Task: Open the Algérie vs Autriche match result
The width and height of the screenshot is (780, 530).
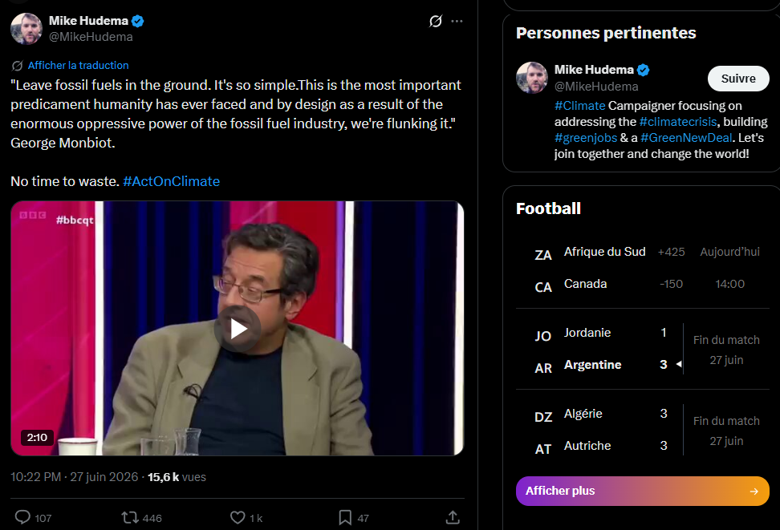Action: pos(642,430)
